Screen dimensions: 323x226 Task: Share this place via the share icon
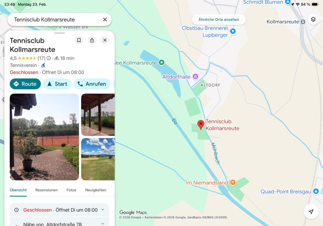(92, 40)
